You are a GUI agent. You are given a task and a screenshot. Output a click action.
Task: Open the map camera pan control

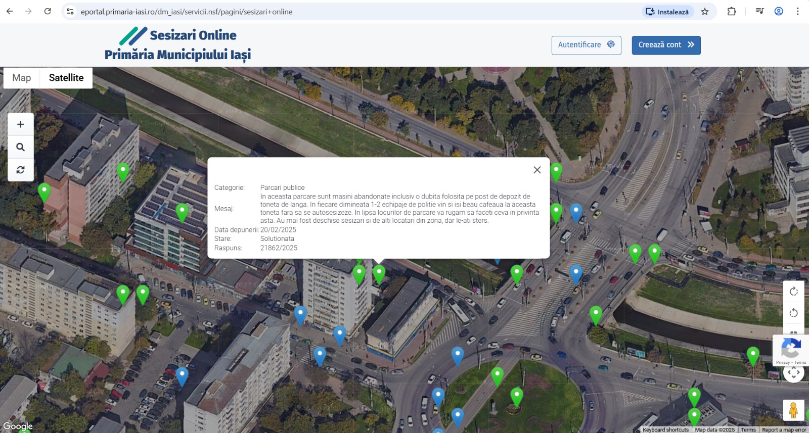tap(793, 373)
